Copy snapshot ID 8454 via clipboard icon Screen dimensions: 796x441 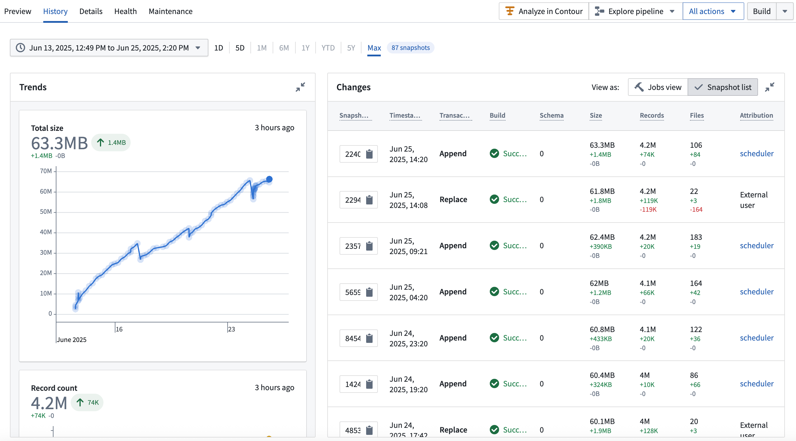[369, 338]
